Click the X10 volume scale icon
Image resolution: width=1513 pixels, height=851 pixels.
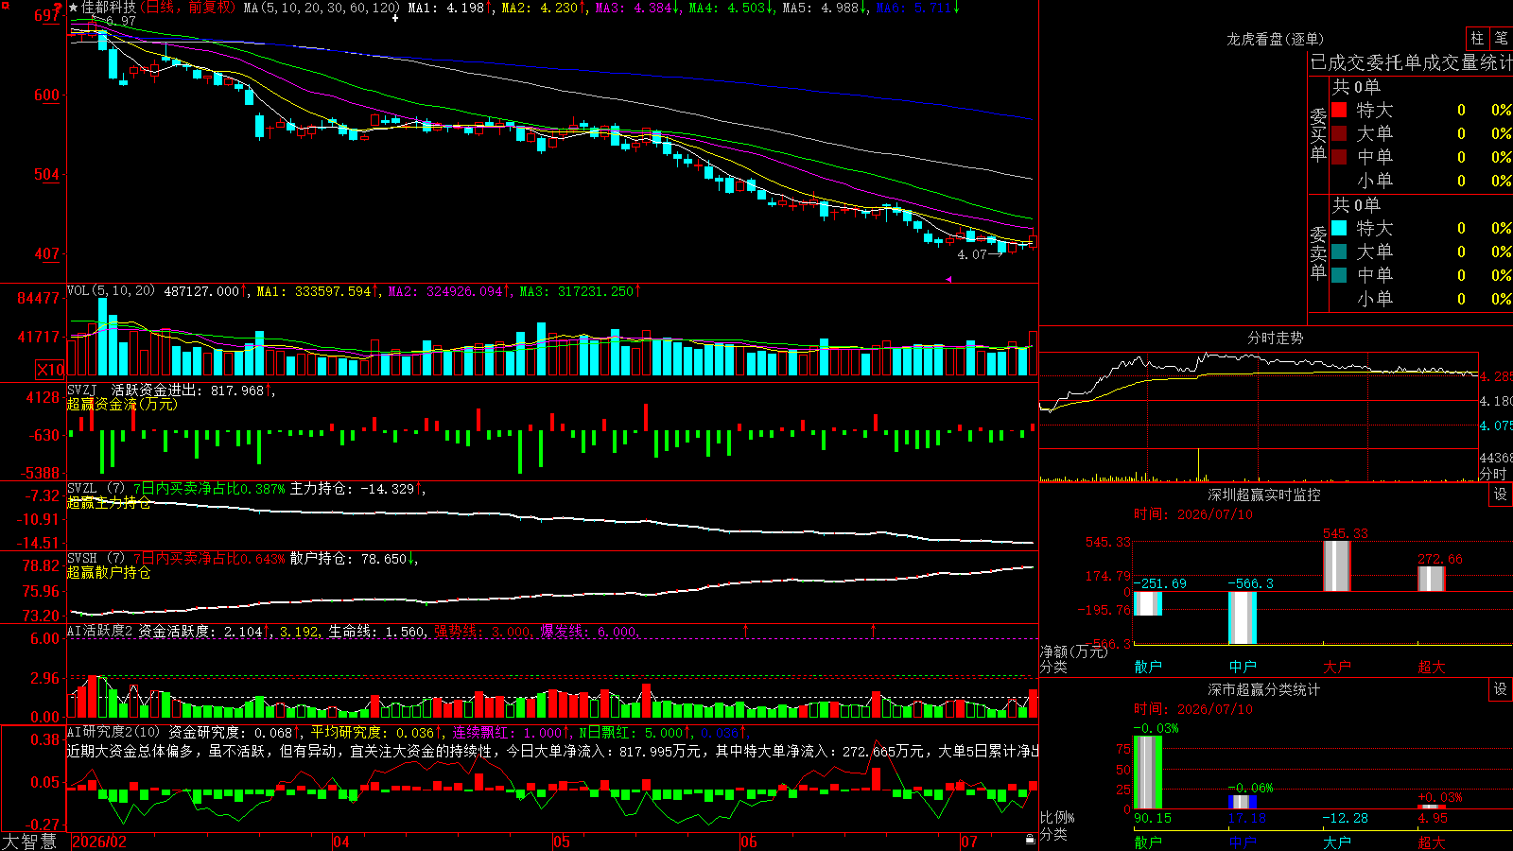50,370
